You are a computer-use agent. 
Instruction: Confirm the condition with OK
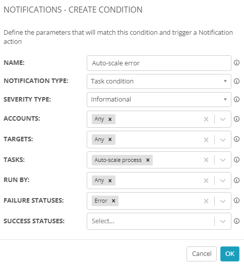(x=230, y=254)
